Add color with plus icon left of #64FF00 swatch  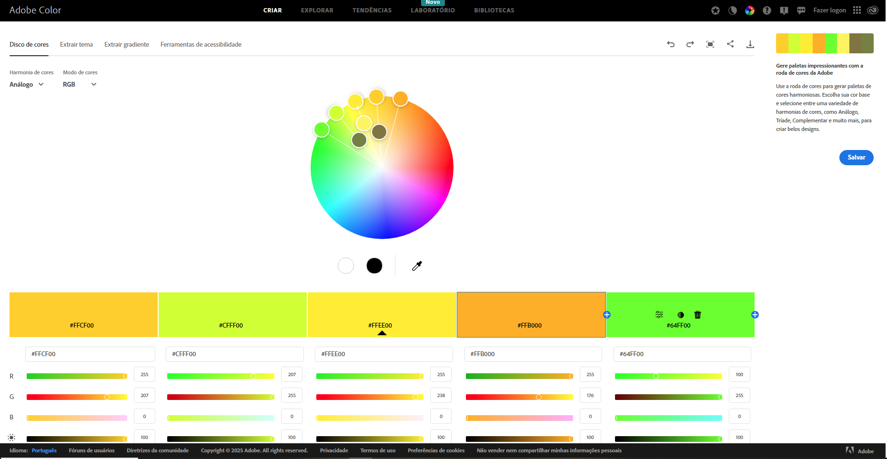point(607,315)
